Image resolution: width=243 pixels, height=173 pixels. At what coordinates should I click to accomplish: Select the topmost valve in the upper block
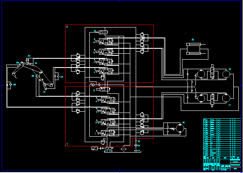tap(103, 33)
